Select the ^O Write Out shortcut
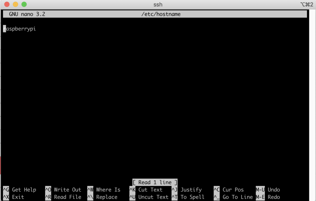The height and width of the screenshot is (201, 316). pyautogui.click(x=63, y=190)
